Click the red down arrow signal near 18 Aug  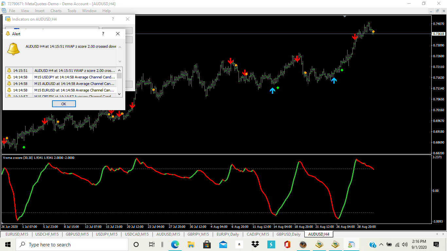[297, 59]
